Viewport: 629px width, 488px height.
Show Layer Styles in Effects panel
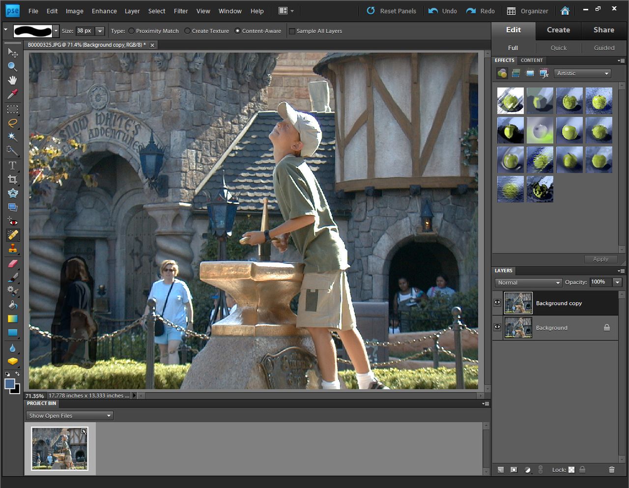(516, 73)
